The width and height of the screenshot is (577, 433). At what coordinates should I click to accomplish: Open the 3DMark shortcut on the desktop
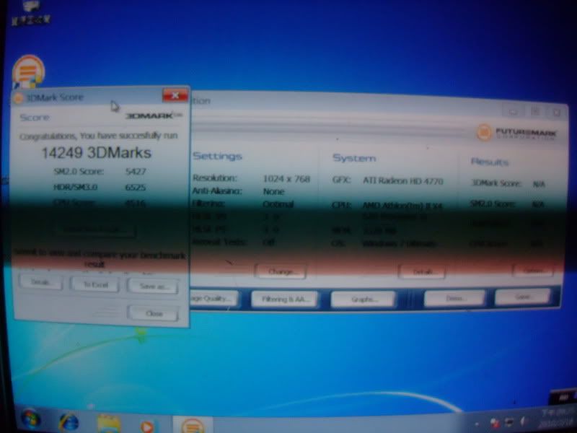coord(28,71)
